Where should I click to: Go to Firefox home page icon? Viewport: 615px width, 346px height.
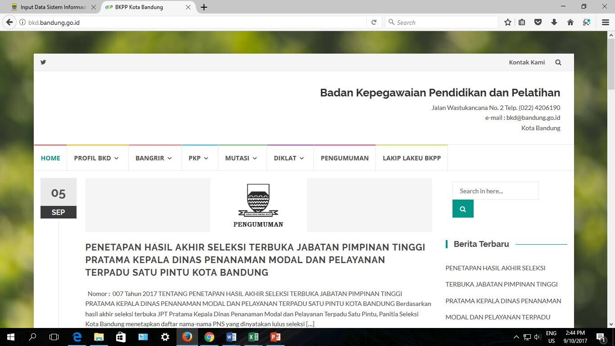tap(570, 22)
